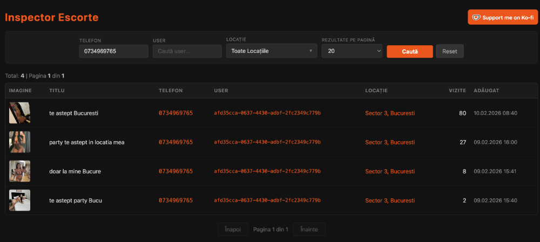Focus the "Caută user..." input field
Viewport: 540px width, 242px height.
click(187, 51)
